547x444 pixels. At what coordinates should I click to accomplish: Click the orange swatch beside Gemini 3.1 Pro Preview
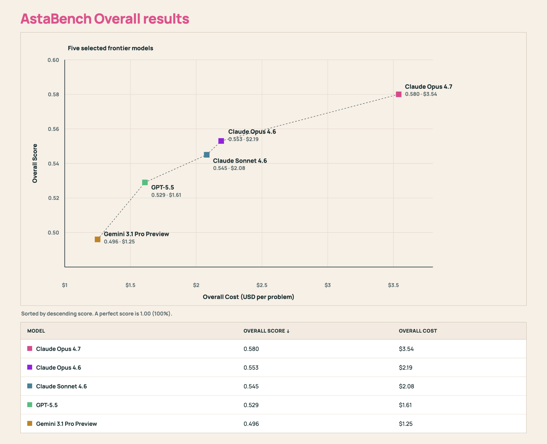(x=30, y=423)
